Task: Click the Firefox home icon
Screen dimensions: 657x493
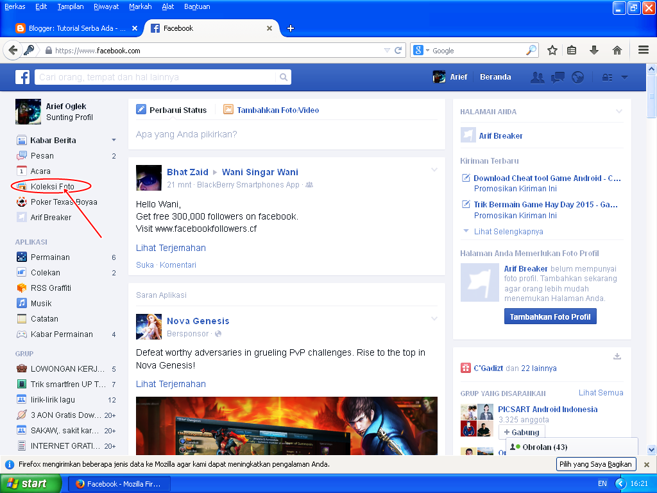Action: pos(617,50)
